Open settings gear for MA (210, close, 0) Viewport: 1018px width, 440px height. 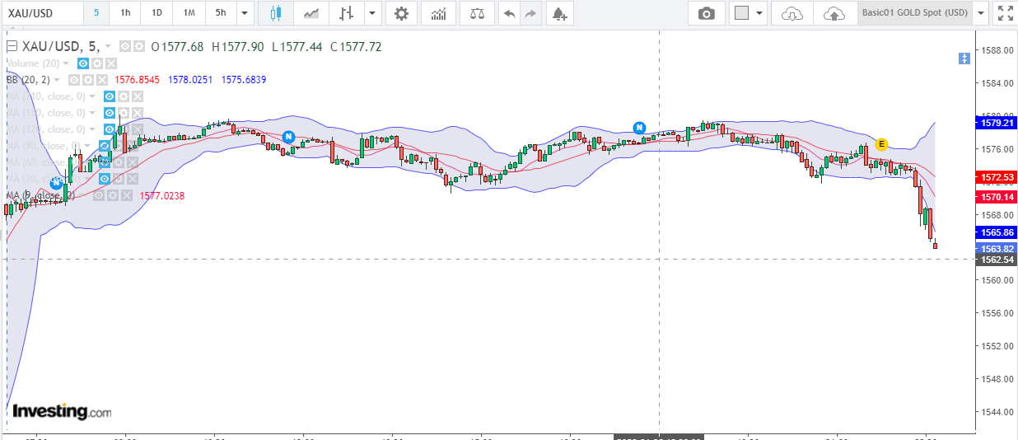tap(123, 96)
